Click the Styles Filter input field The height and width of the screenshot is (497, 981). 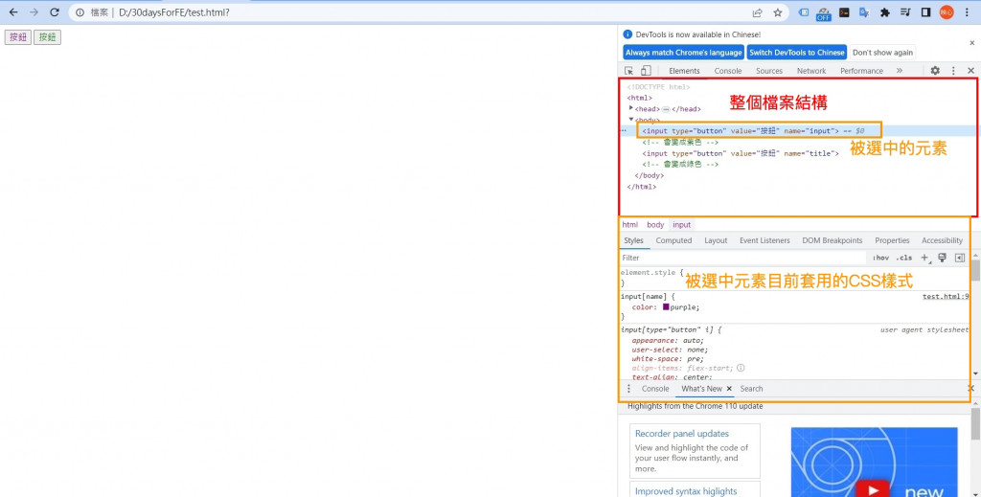tap(743, 258)
